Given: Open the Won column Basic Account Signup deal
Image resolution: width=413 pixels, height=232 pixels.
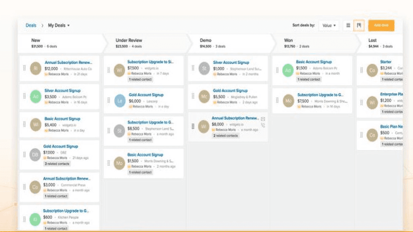Looking at the screenshot, I should pos(314,62).
